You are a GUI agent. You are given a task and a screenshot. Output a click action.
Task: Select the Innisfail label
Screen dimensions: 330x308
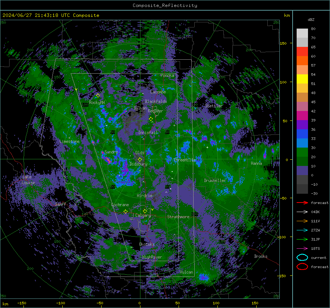148,133
